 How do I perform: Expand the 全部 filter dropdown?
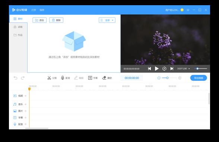(107, 20)
